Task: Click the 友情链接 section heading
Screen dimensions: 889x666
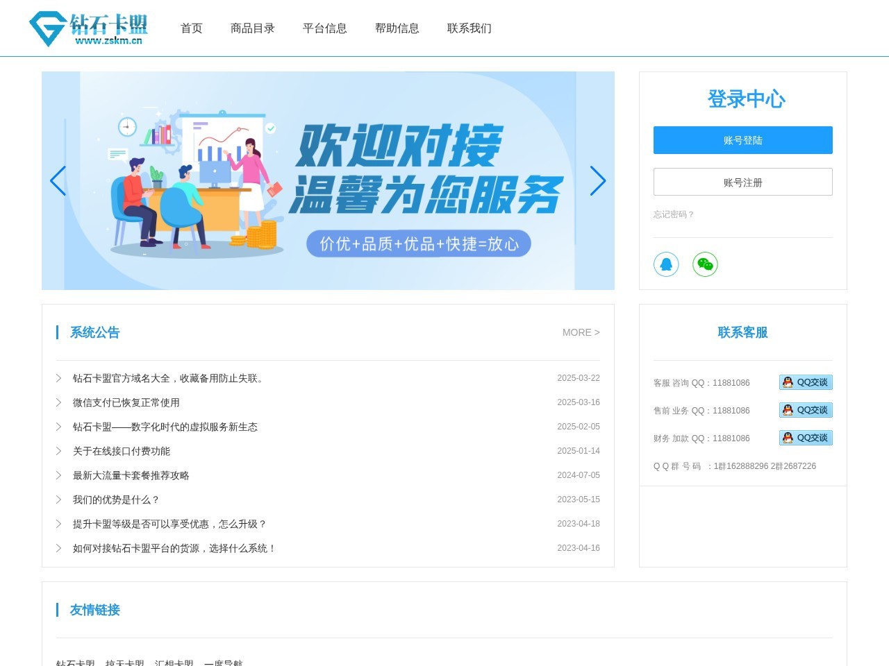Action: coord(95,610)
